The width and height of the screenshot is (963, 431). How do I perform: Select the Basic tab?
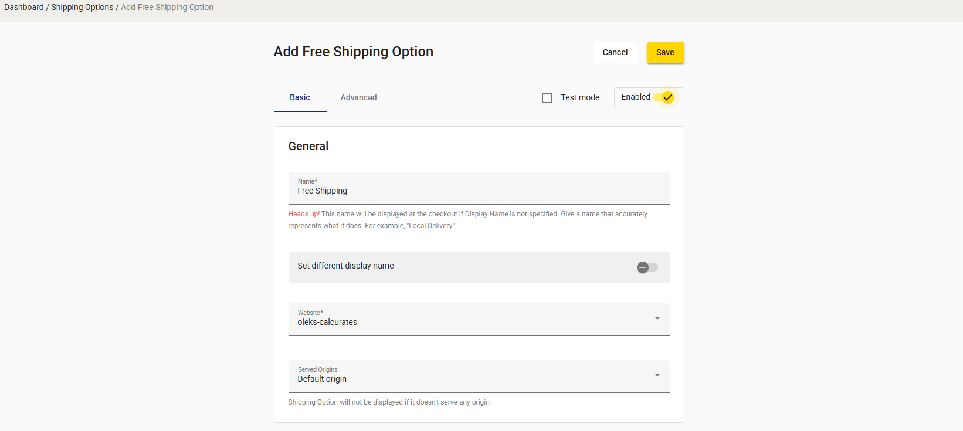[300, 97]
